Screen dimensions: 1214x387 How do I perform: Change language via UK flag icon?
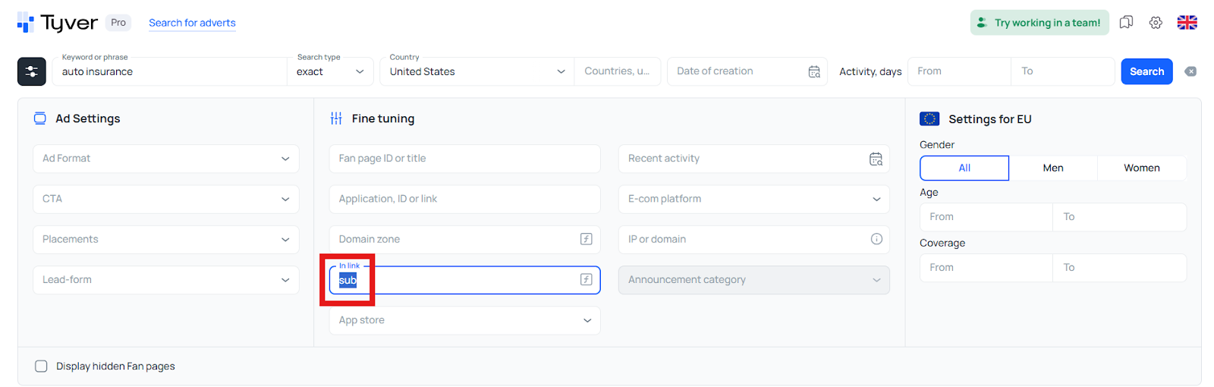(1187, 23)
